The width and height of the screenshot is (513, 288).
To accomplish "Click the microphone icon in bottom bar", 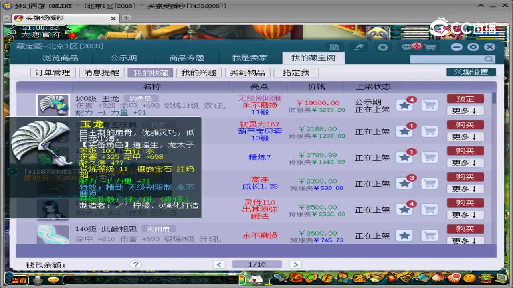I will [38, 280].
